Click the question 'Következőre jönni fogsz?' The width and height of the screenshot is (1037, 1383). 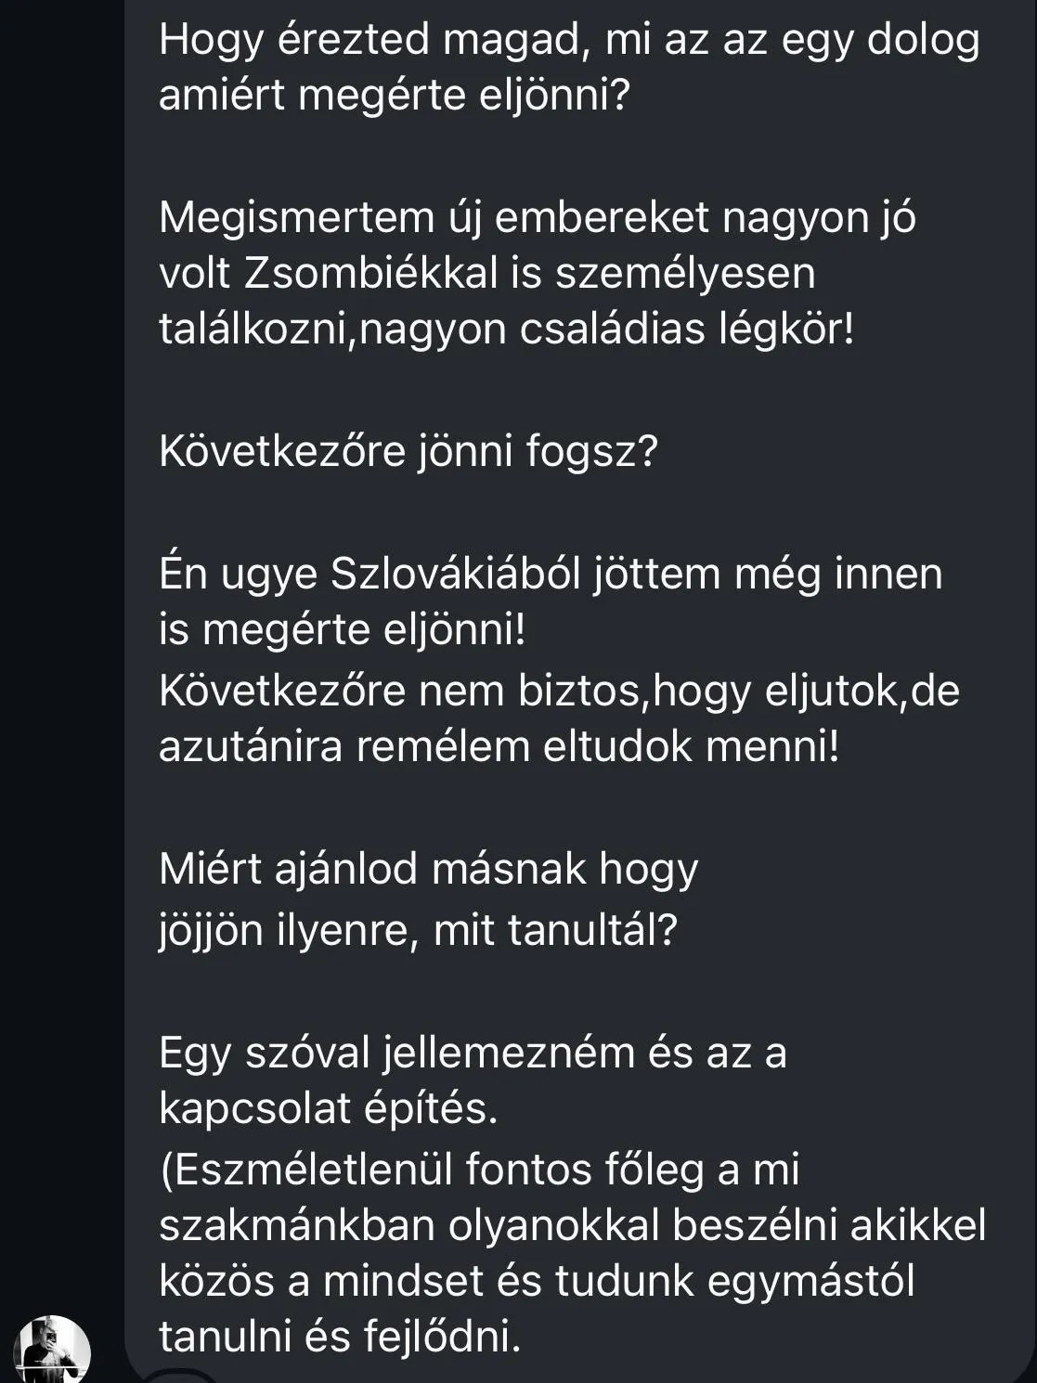tap(408, 452)
